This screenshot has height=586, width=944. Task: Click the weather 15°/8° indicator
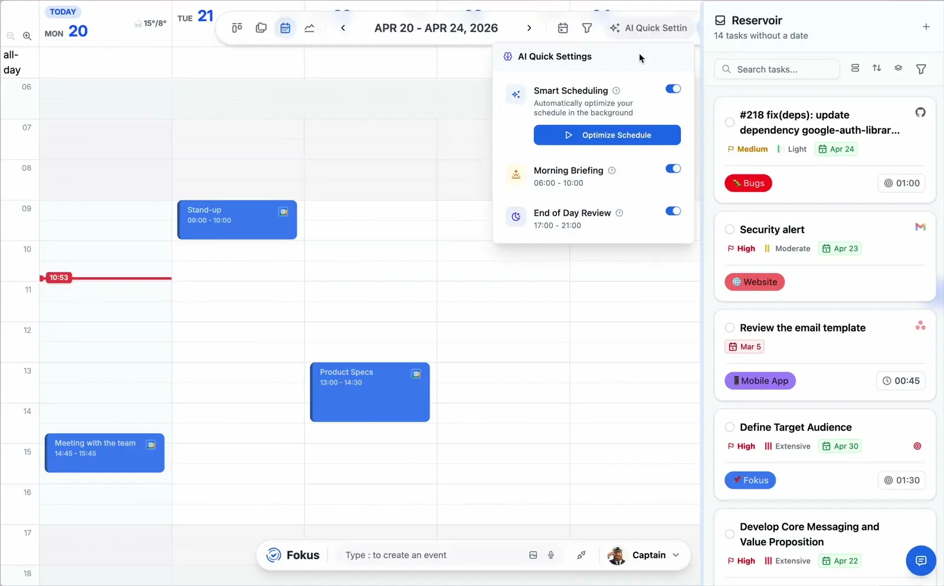tap(150, 24)
